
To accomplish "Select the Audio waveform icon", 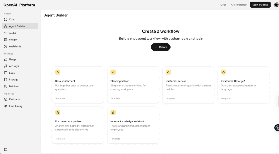I will (x=6, y=33).
